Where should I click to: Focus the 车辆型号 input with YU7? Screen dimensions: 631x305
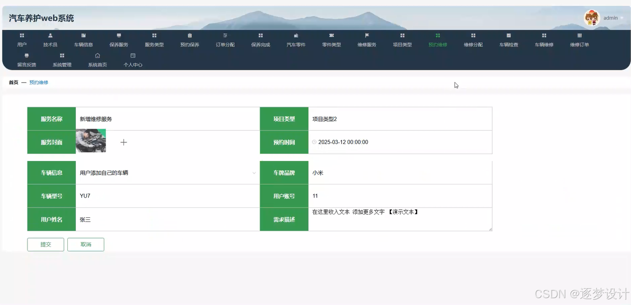(x=168, y=196)
